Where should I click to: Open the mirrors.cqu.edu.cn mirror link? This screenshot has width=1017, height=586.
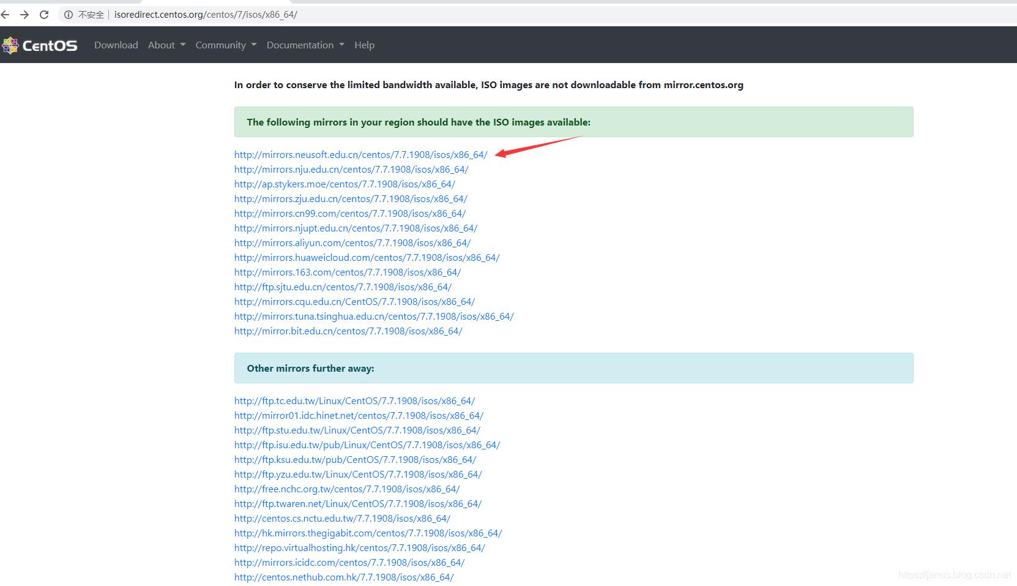click(x=355, y=302)
